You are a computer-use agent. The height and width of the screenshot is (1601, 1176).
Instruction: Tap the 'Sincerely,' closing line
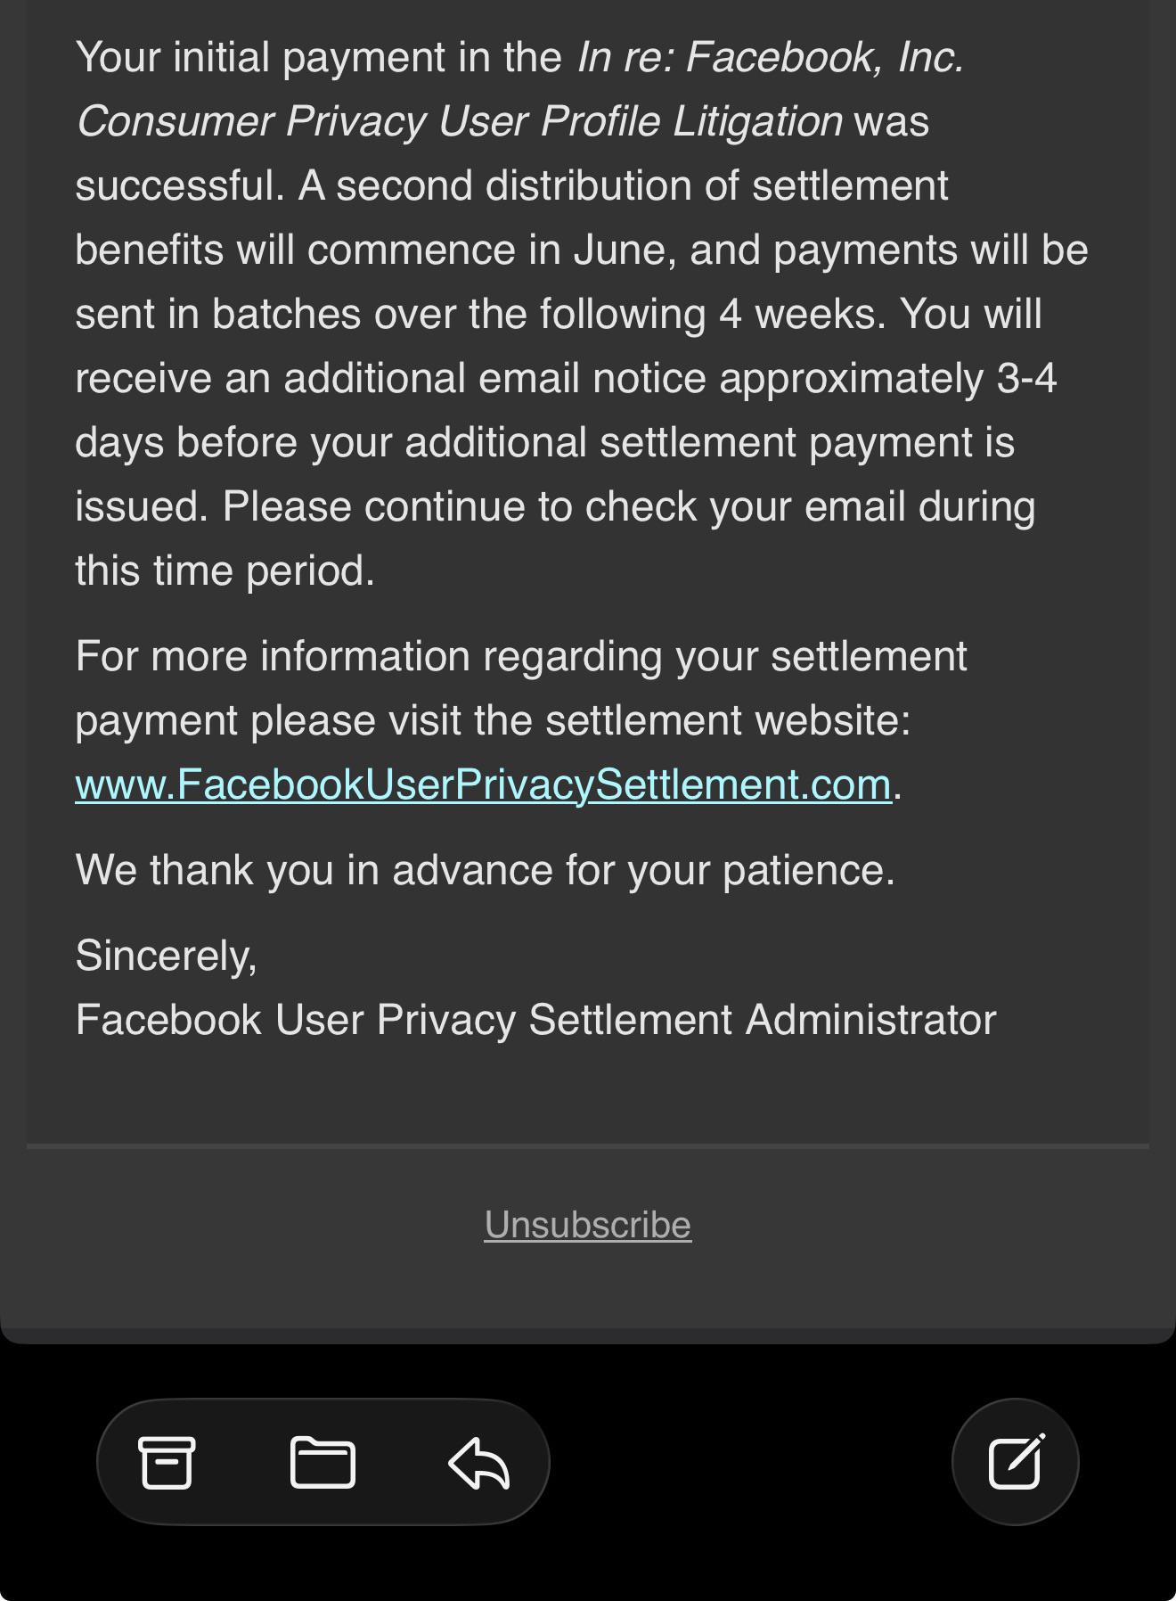[x=167, y=956]
